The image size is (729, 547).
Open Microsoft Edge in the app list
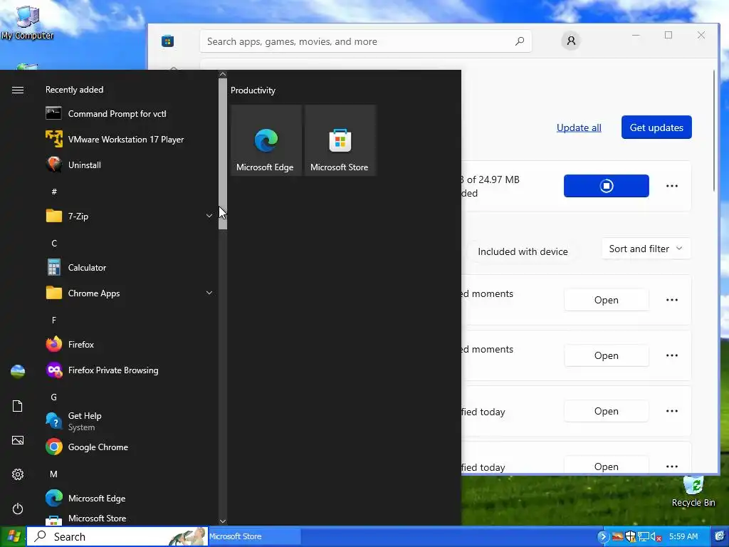pos(129,498)
